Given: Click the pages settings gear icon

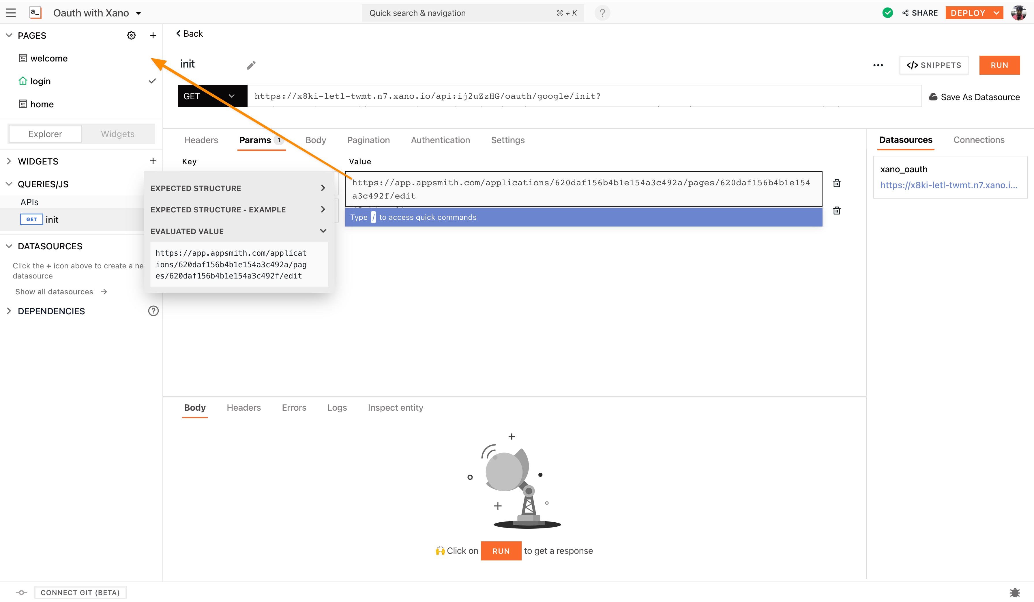Looking at the screenshot, I should pyautogui.click(x=131, y=35).
